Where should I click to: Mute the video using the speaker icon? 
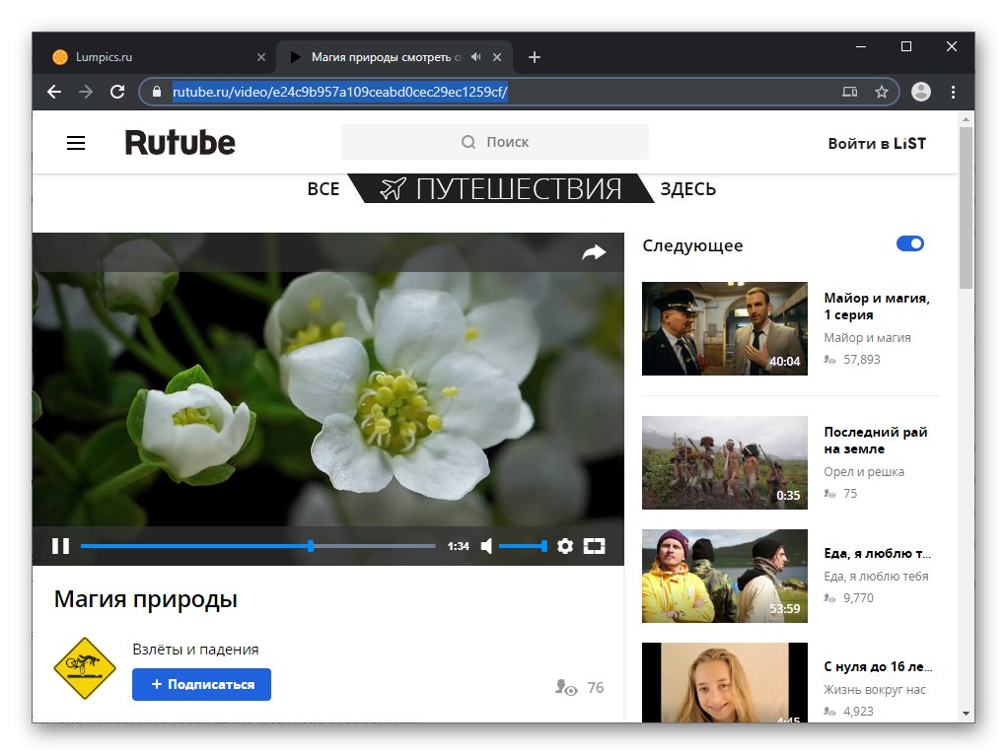[486, 546]
